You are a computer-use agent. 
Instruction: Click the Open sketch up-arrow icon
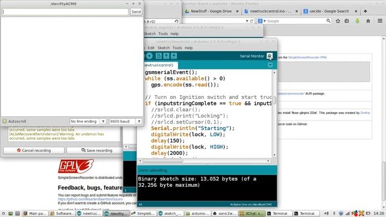tap(166, 56)
